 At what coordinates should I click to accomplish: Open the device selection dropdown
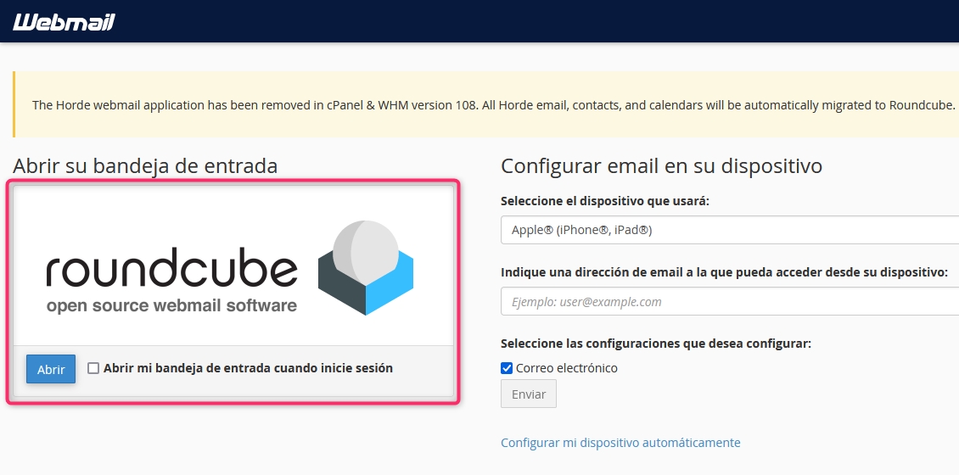(x=730, y=230)
